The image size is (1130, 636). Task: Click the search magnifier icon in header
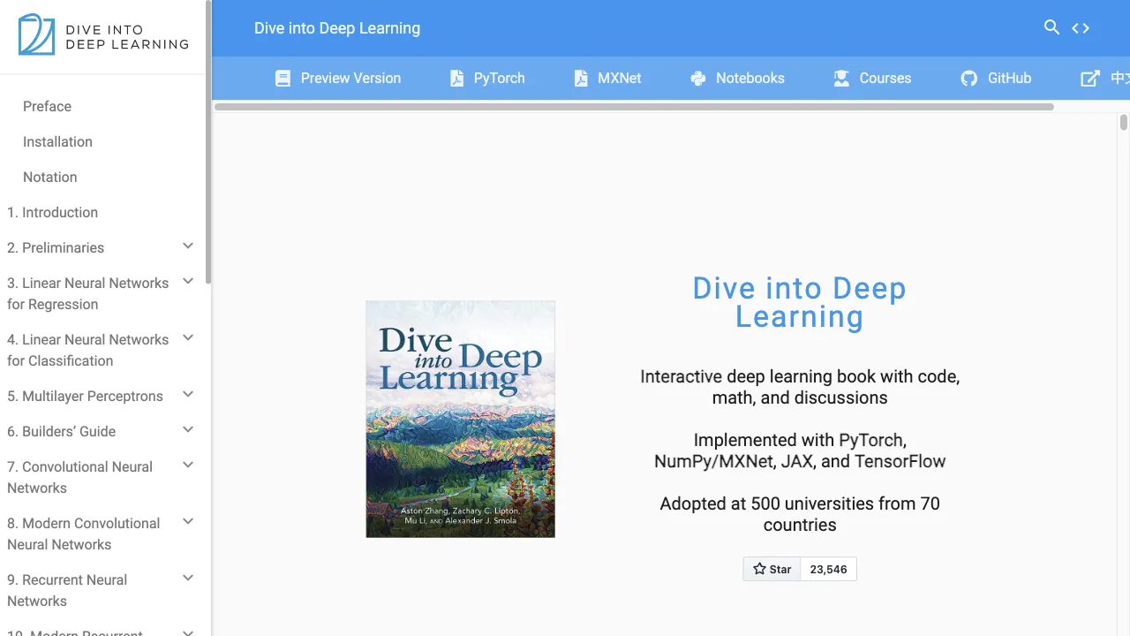click(x=1051, y=27)
